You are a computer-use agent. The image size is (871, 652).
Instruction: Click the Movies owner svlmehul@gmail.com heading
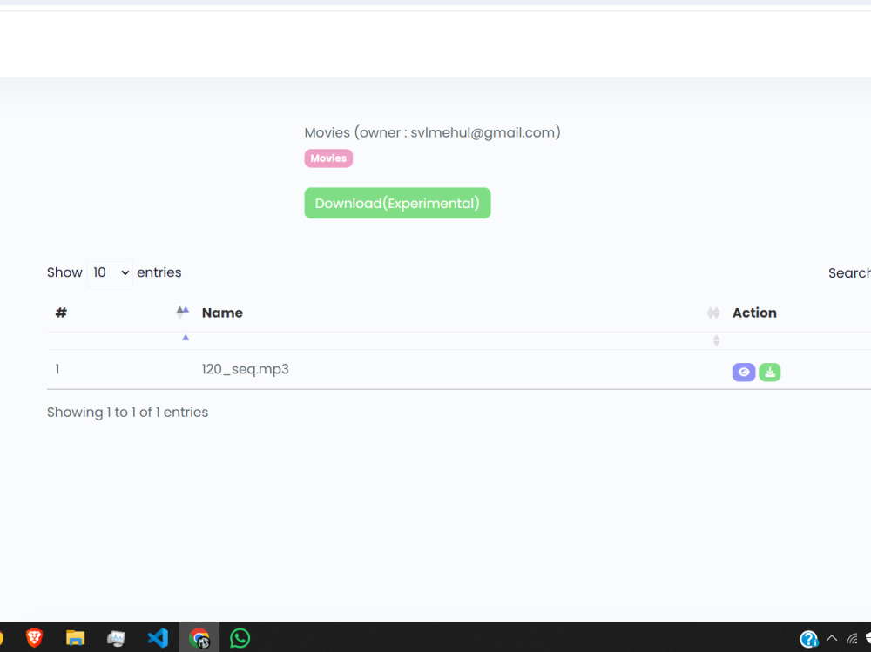click(x=432, y=132)
